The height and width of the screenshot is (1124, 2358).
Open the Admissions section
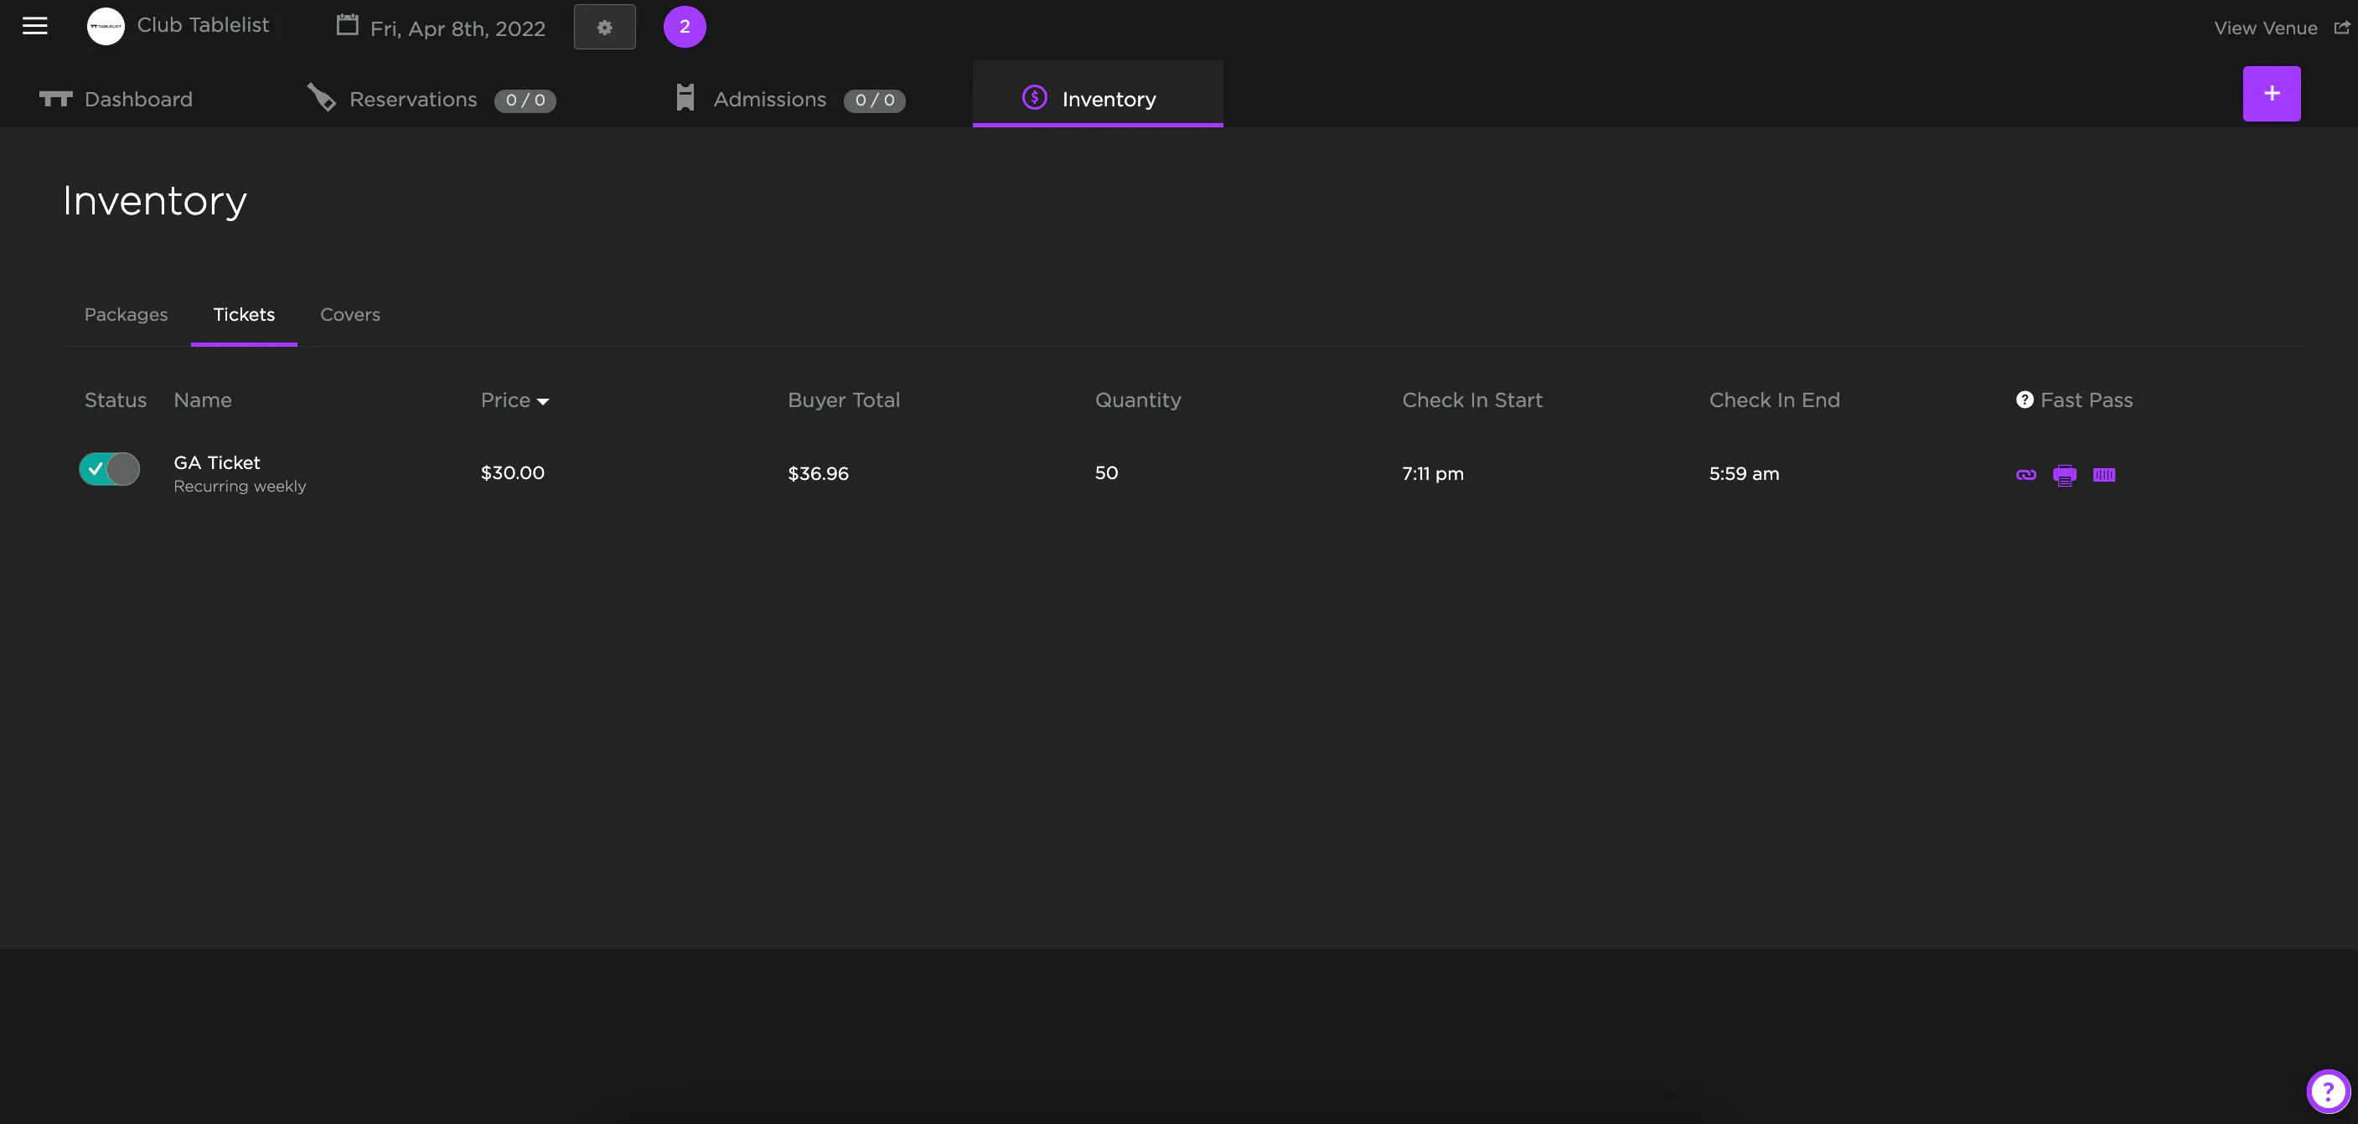coord(769,99)
